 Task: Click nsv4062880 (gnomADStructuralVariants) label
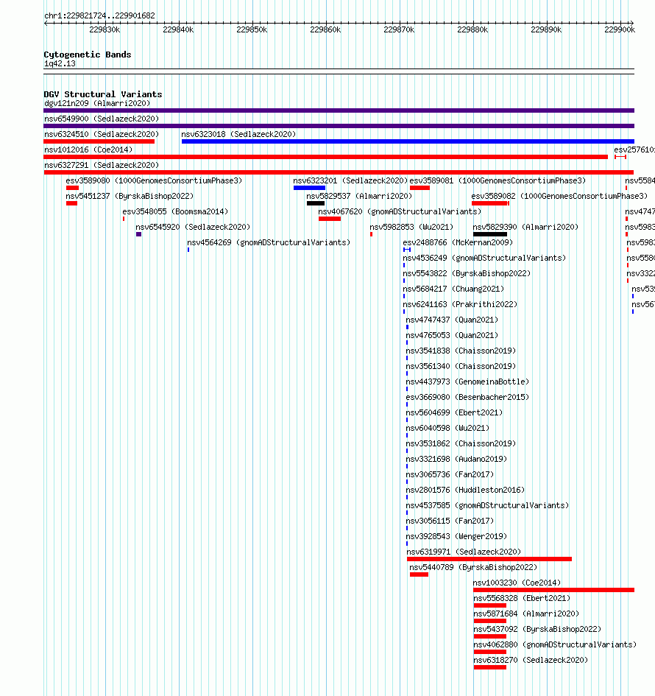[555, 646]
